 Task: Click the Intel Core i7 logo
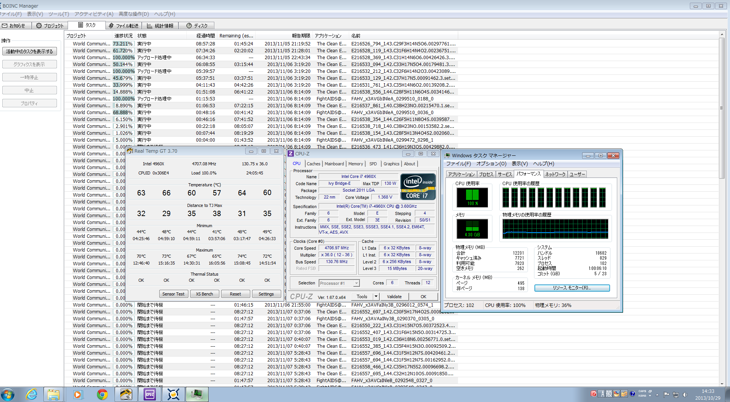[418, 187]
